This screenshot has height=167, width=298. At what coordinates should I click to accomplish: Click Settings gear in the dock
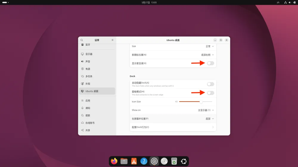coord(154,161)
